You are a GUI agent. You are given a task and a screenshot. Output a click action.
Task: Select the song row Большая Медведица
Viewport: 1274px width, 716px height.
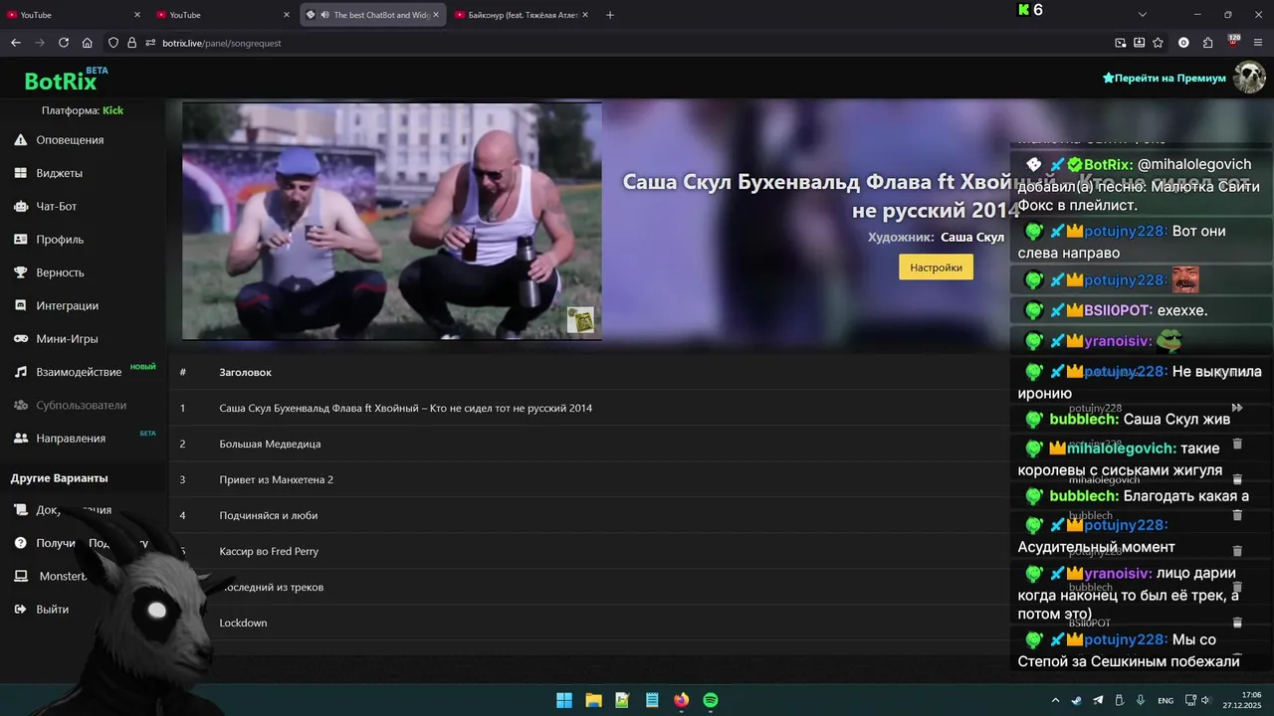(587, 444)
